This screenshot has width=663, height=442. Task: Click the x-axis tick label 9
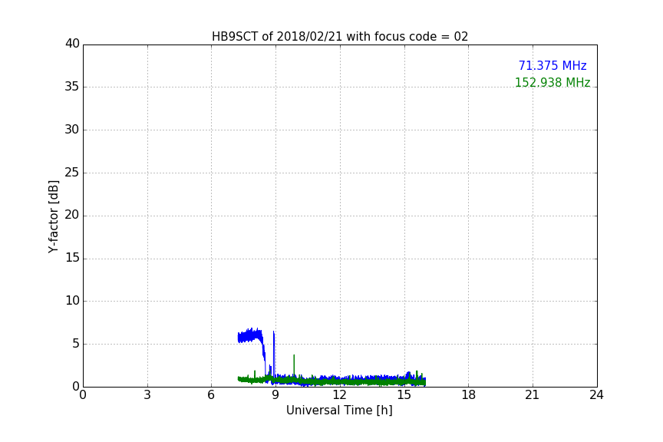tap(275, 395)
